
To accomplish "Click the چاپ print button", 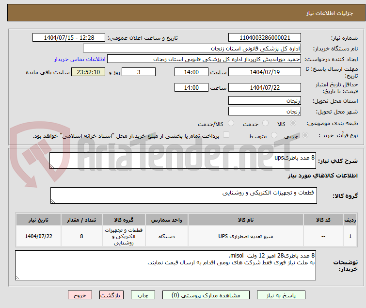I will coord(143,295).
